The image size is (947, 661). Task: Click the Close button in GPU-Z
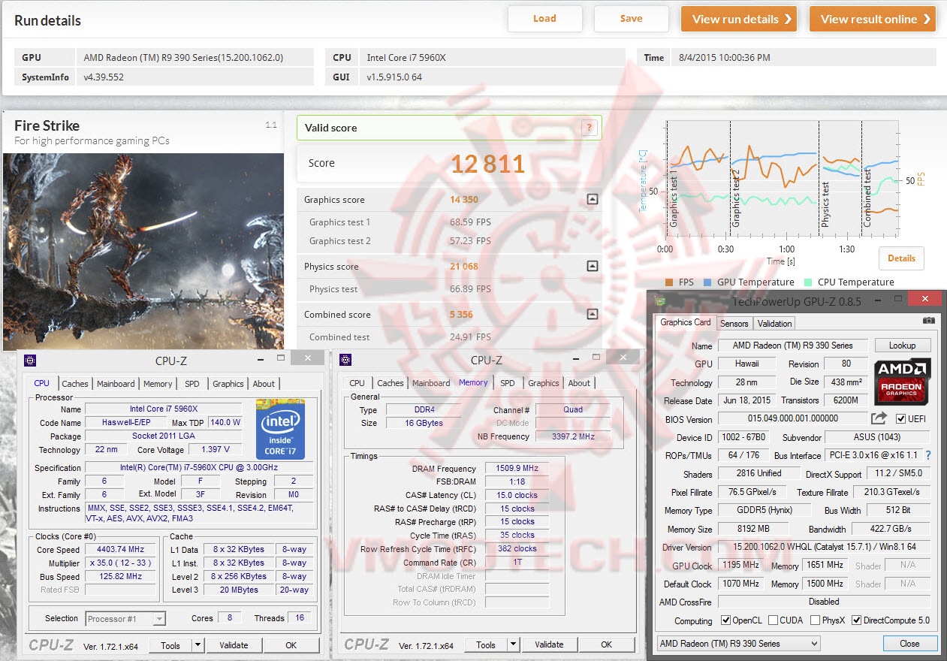tap(909, 644)
